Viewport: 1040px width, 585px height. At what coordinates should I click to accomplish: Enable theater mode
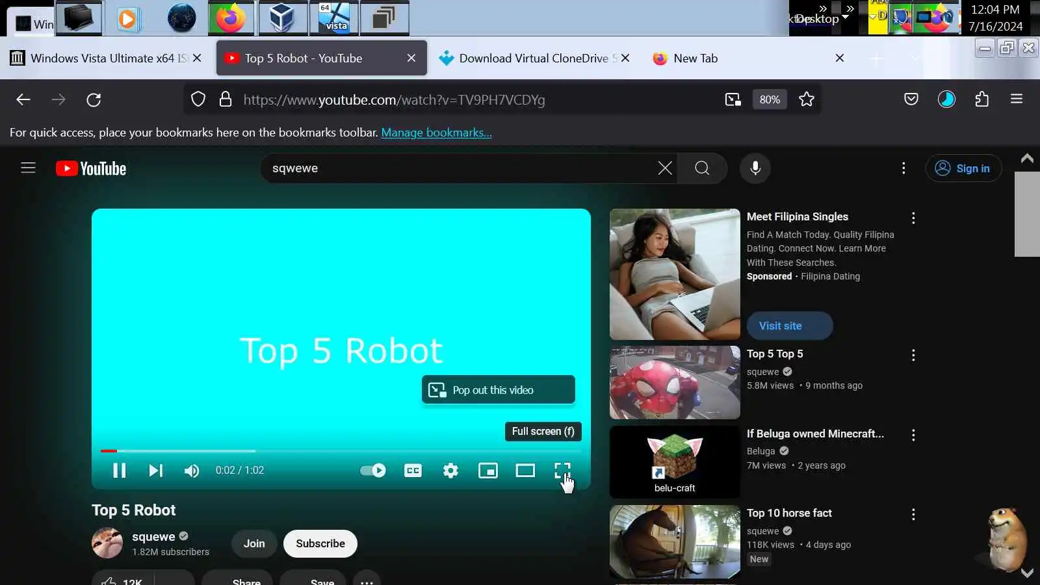point(525,471)
